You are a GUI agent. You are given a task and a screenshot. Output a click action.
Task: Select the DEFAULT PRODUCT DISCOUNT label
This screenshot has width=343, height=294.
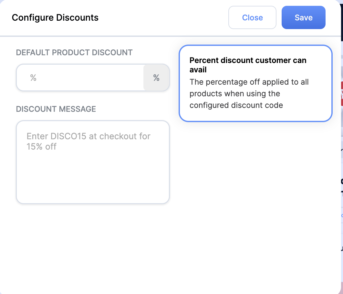74,52
